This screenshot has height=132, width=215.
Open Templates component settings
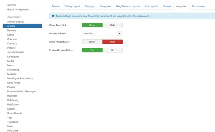13,122
